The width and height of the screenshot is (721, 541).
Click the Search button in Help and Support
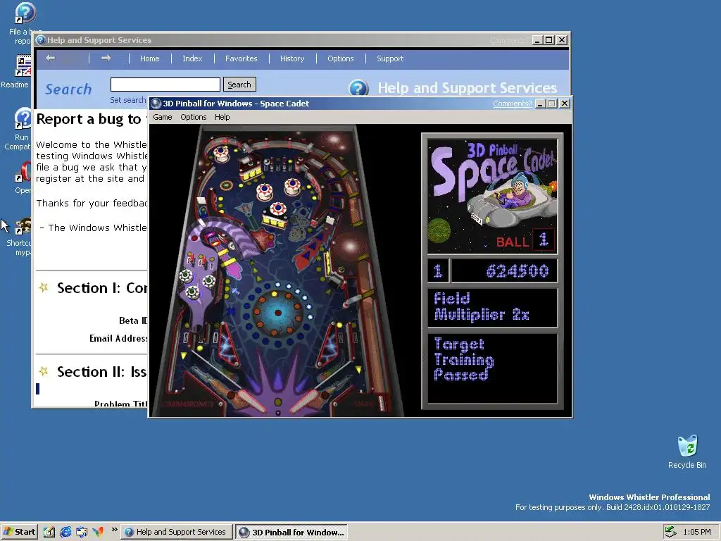239,85
